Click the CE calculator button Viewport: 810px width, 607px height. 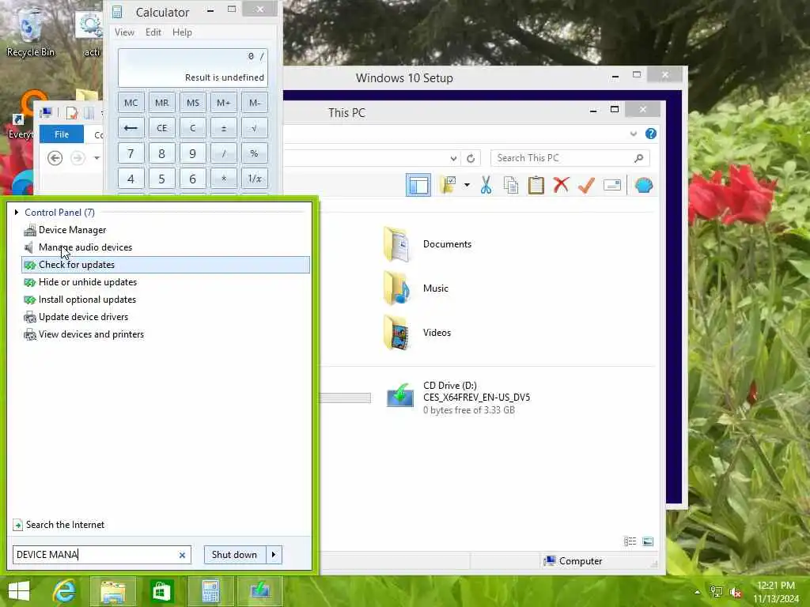point(161,128)
